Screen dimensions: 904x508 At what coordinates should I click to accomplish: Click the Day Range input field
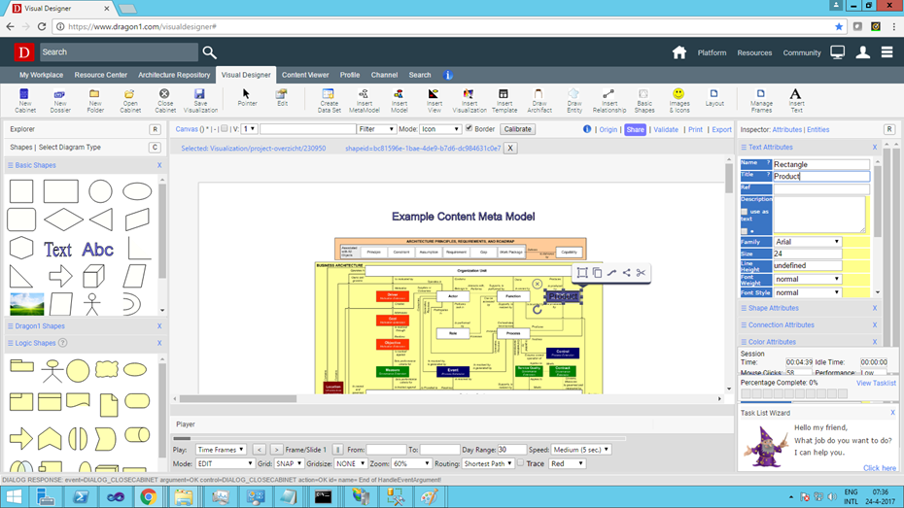point(511,450)
